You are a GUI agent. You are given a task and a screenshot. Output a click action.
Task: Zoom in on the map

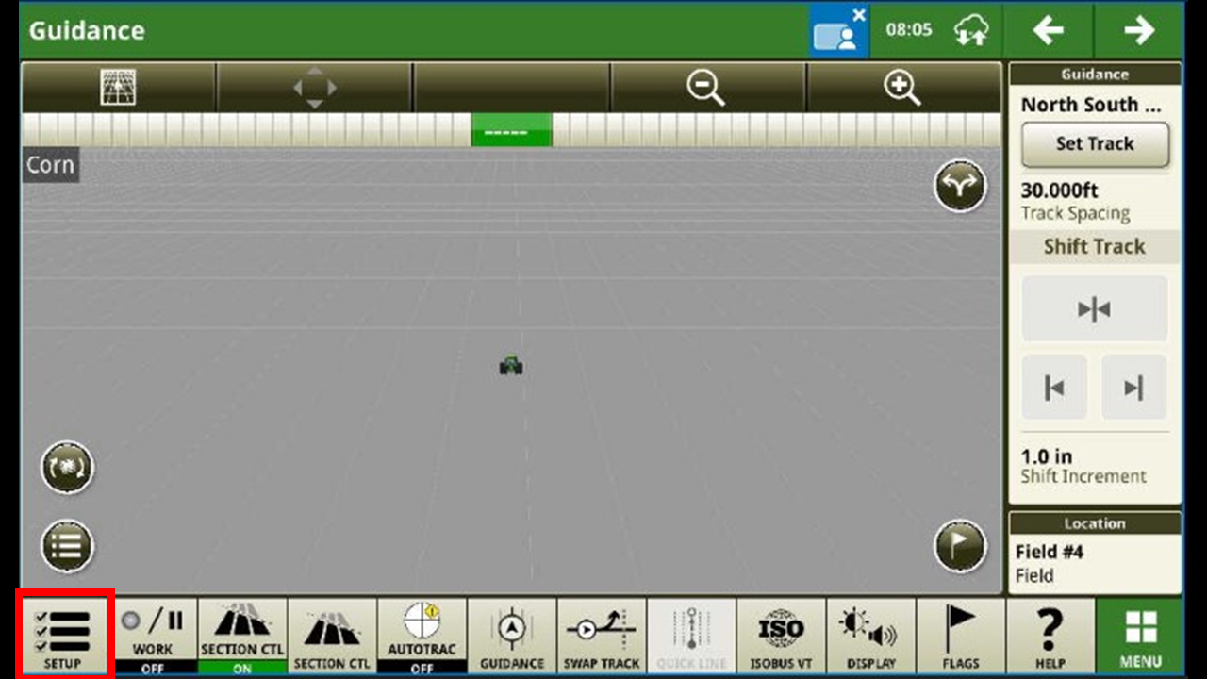click(x=902, y=88)
